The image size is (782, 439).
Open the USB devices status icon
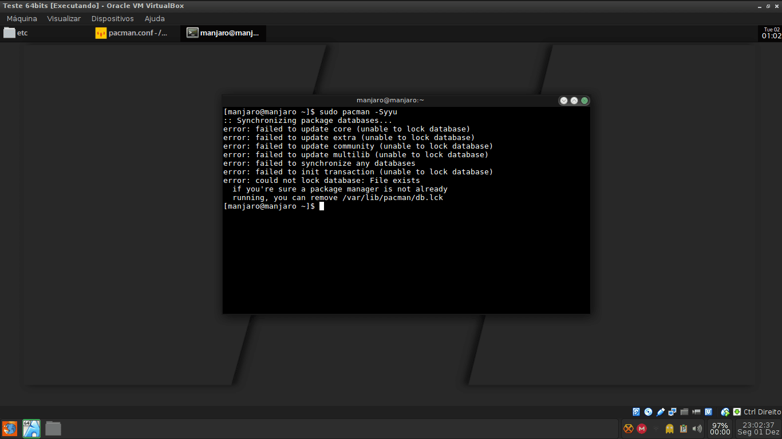click(660, 412)
